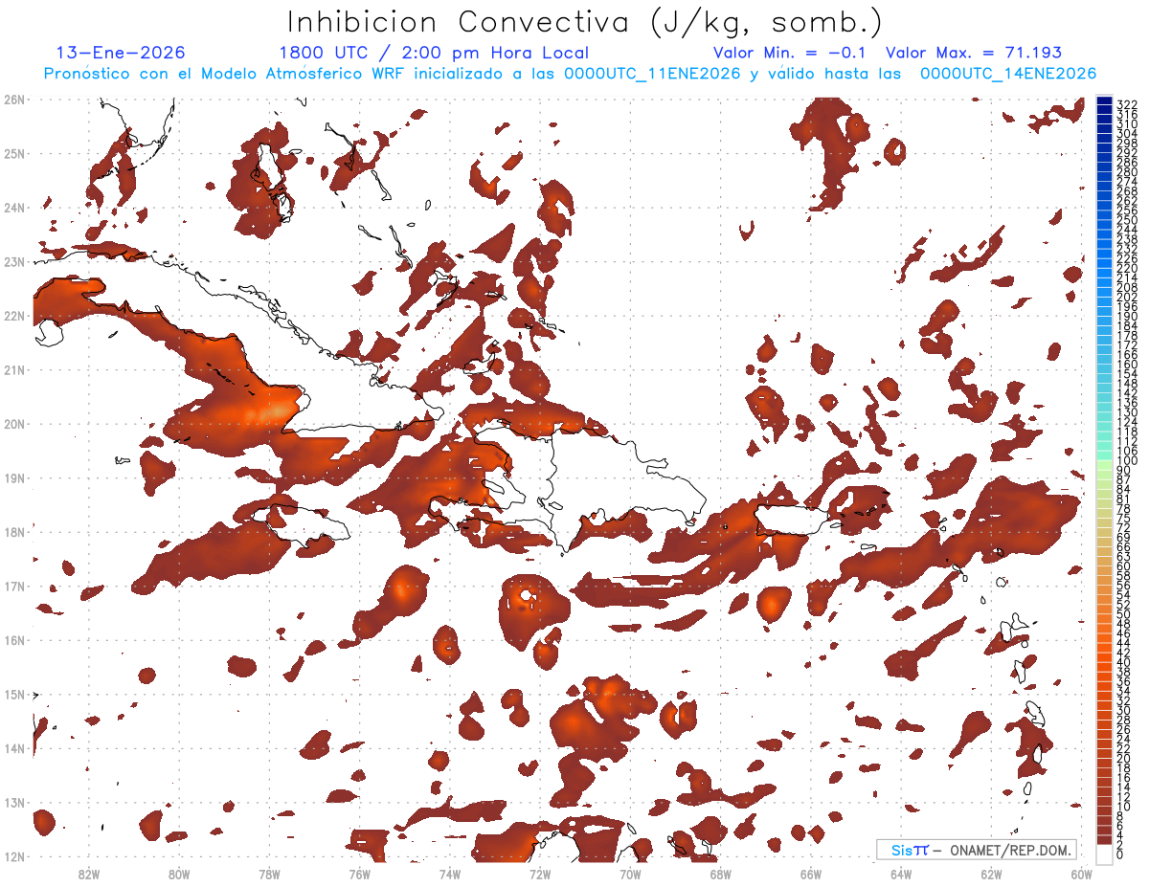Click the 20N latitude label
This screenshot has width=1149, height=887.
(x=13, y=424)
